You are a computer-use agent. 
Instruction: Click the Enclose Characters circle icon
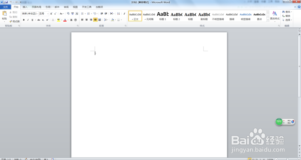point(76,20)
